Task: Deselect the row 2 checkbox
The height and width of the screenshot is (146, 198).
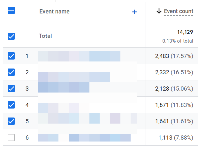Action: (x=11, y=72)
